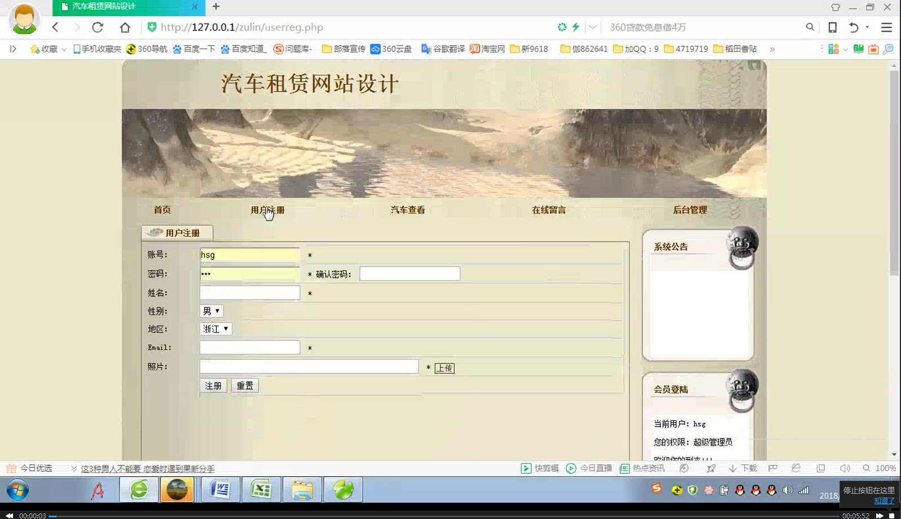Click the 照片 path input field
Viewport: 901px width, 519px height.
[309, 366]
